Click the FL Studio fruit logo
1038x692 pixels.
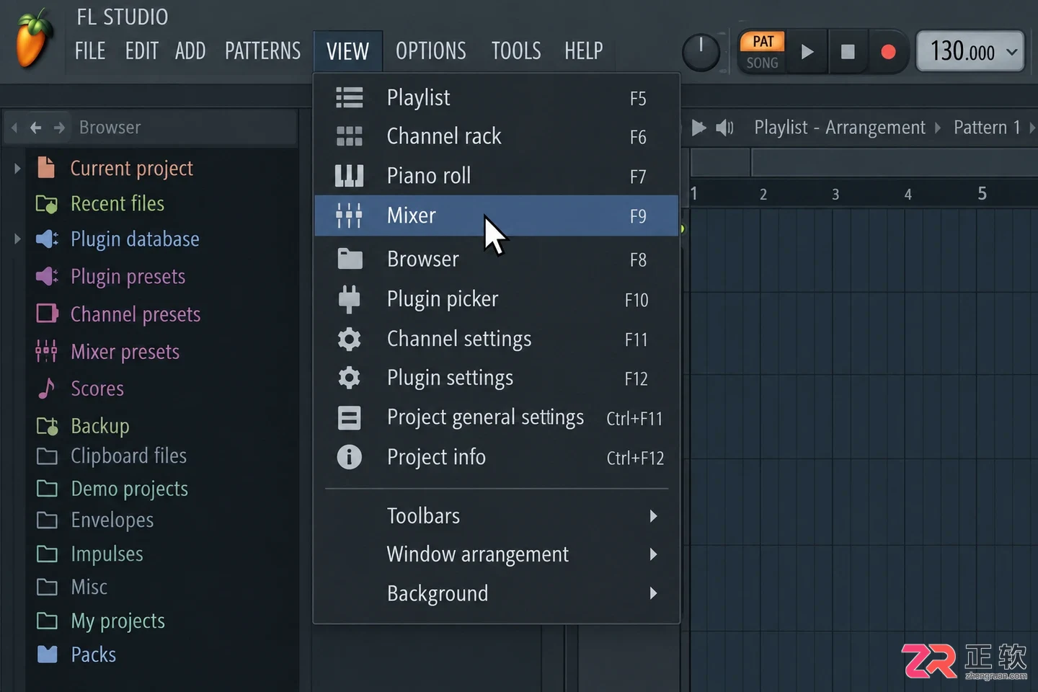click(x=34, y=37)
